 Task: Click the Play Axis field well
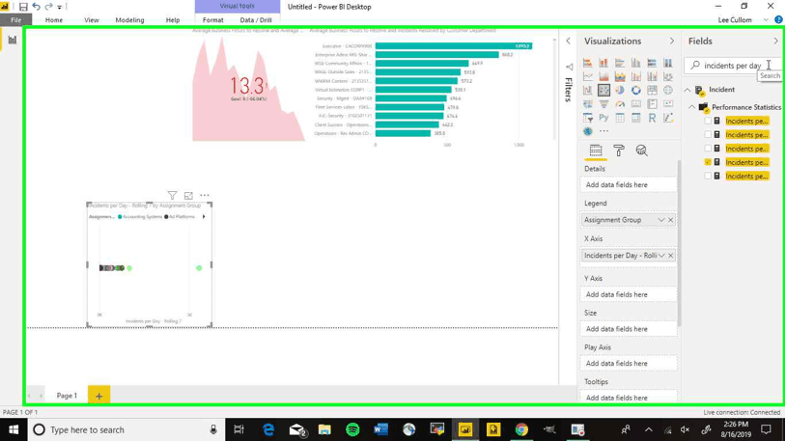pyautogui.click(x=629, y=364)
